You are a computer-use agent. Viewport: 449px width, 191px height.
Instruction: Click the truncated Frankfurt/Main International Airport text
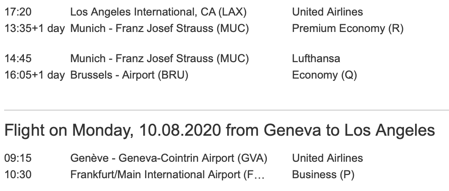[x=168, y=175]
